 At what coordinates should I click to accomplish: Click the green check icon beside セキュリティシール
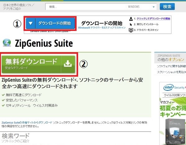pyautogui.click(x=3, y=105)
